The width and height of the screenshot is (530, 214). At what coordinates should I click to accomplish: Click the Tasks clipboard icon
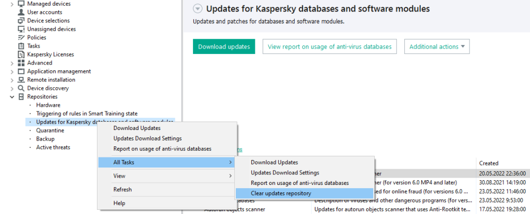pyautogui.click(x=21, y=46)
